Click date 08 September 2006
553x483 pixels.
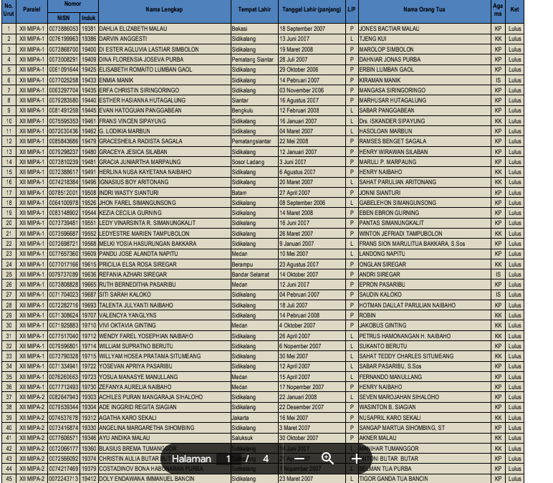pos(302,203)
